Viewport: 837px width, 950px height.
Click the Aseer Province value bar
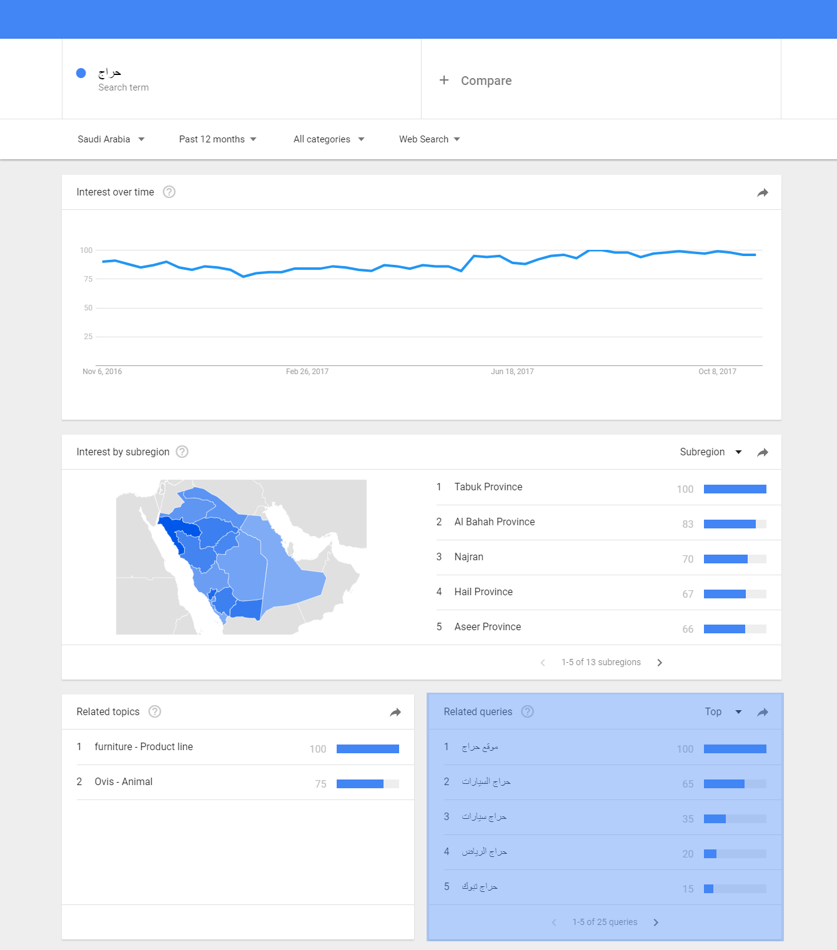(x=735, y=629)
